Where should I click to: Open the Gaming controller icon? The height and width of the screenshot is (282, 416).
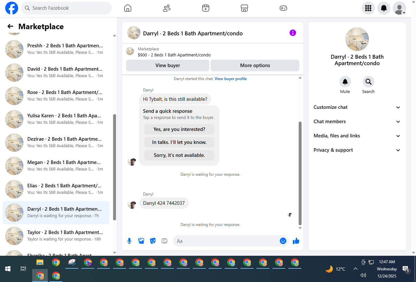pos(283,8)
